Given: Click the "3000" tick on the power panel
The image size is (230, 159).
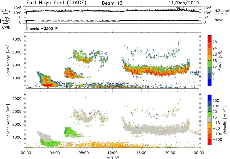Looking at the screenshot, I should [x=17, y=52].
